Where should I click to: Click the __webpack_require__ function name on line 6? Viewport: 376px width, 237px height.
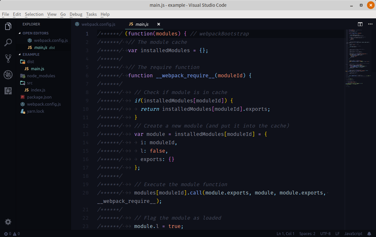[185, 76]
